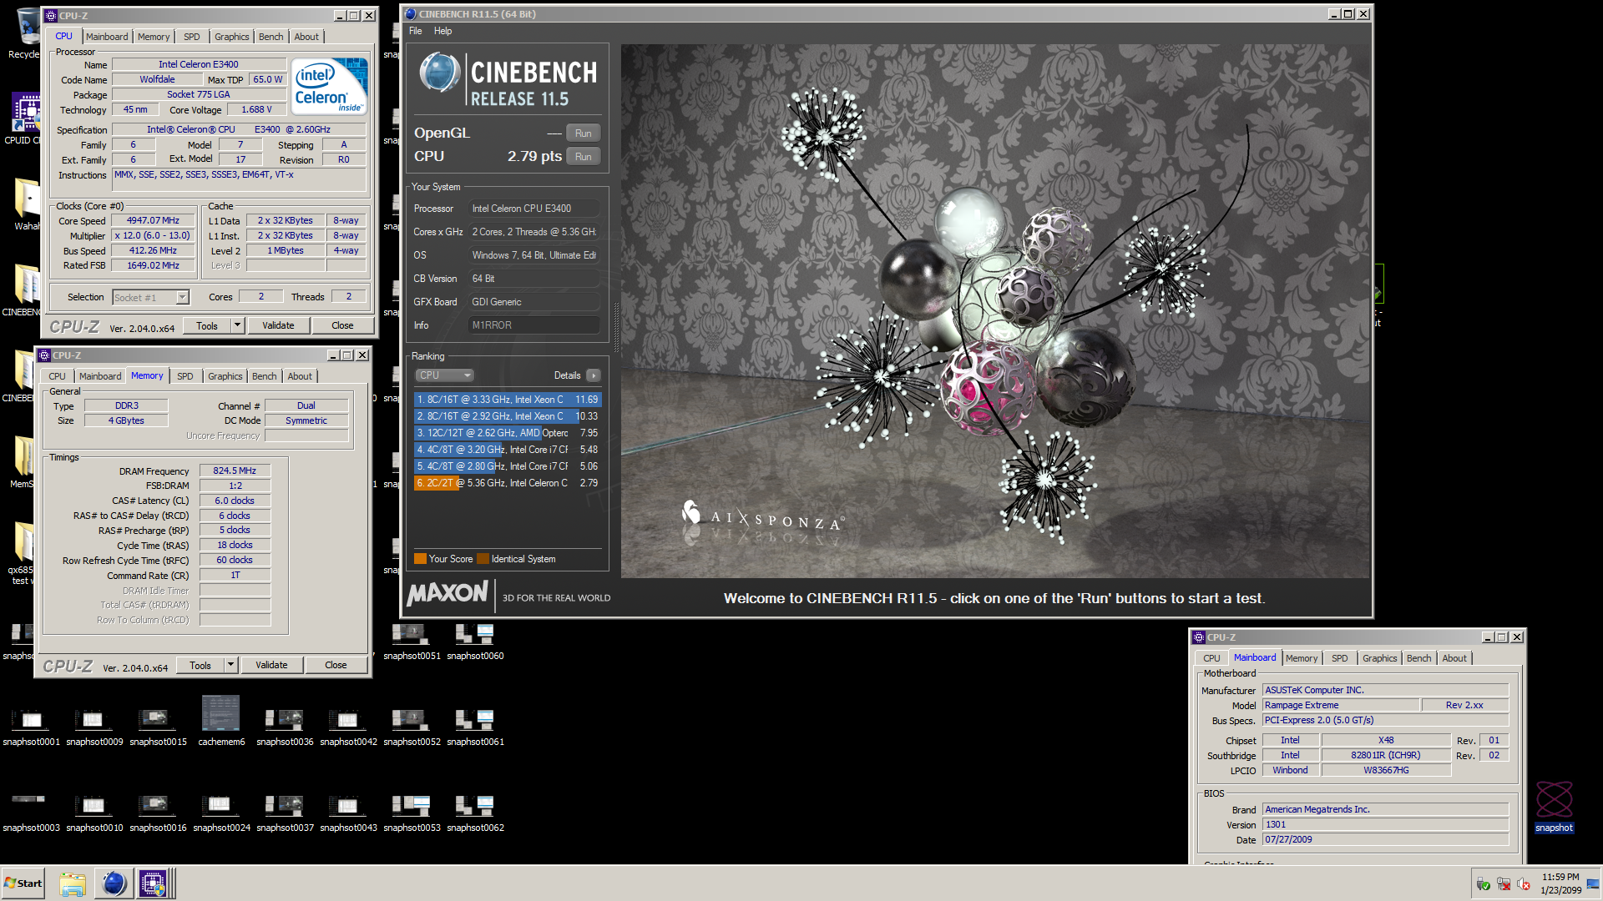Run the OpenGL benchmark

point(584,133)
